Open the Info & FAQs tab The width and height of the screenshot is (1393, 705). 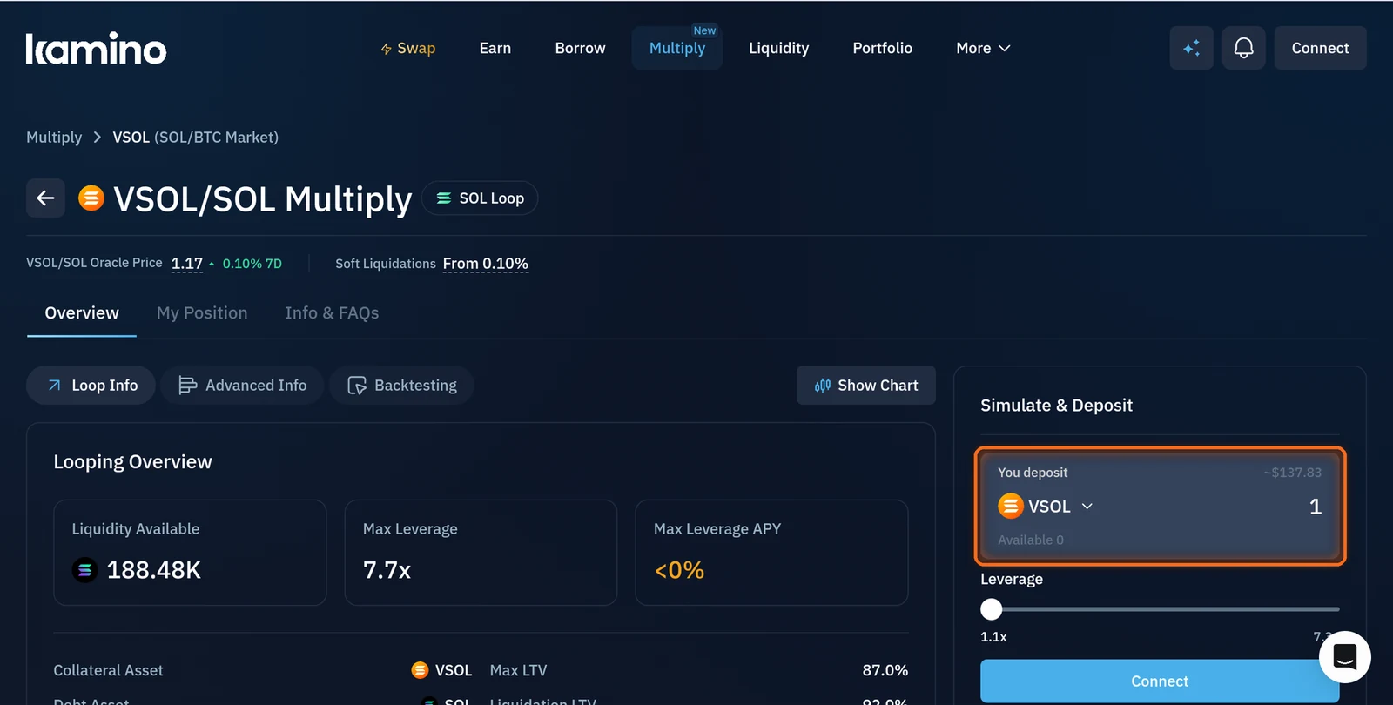pos(332,313)
